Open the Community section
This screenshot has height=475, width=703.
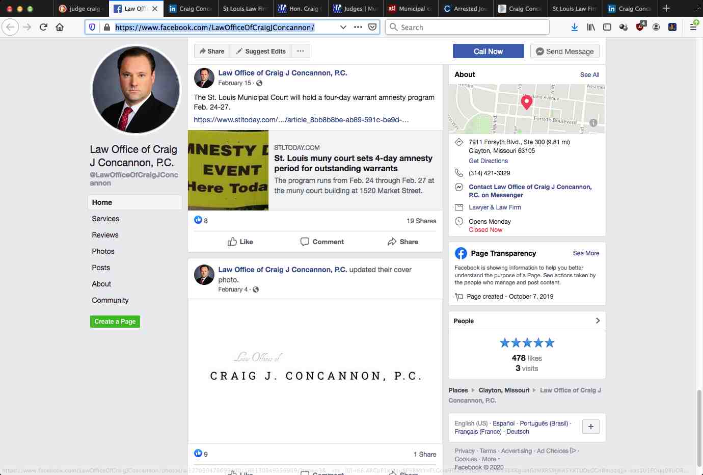[110, 300]
